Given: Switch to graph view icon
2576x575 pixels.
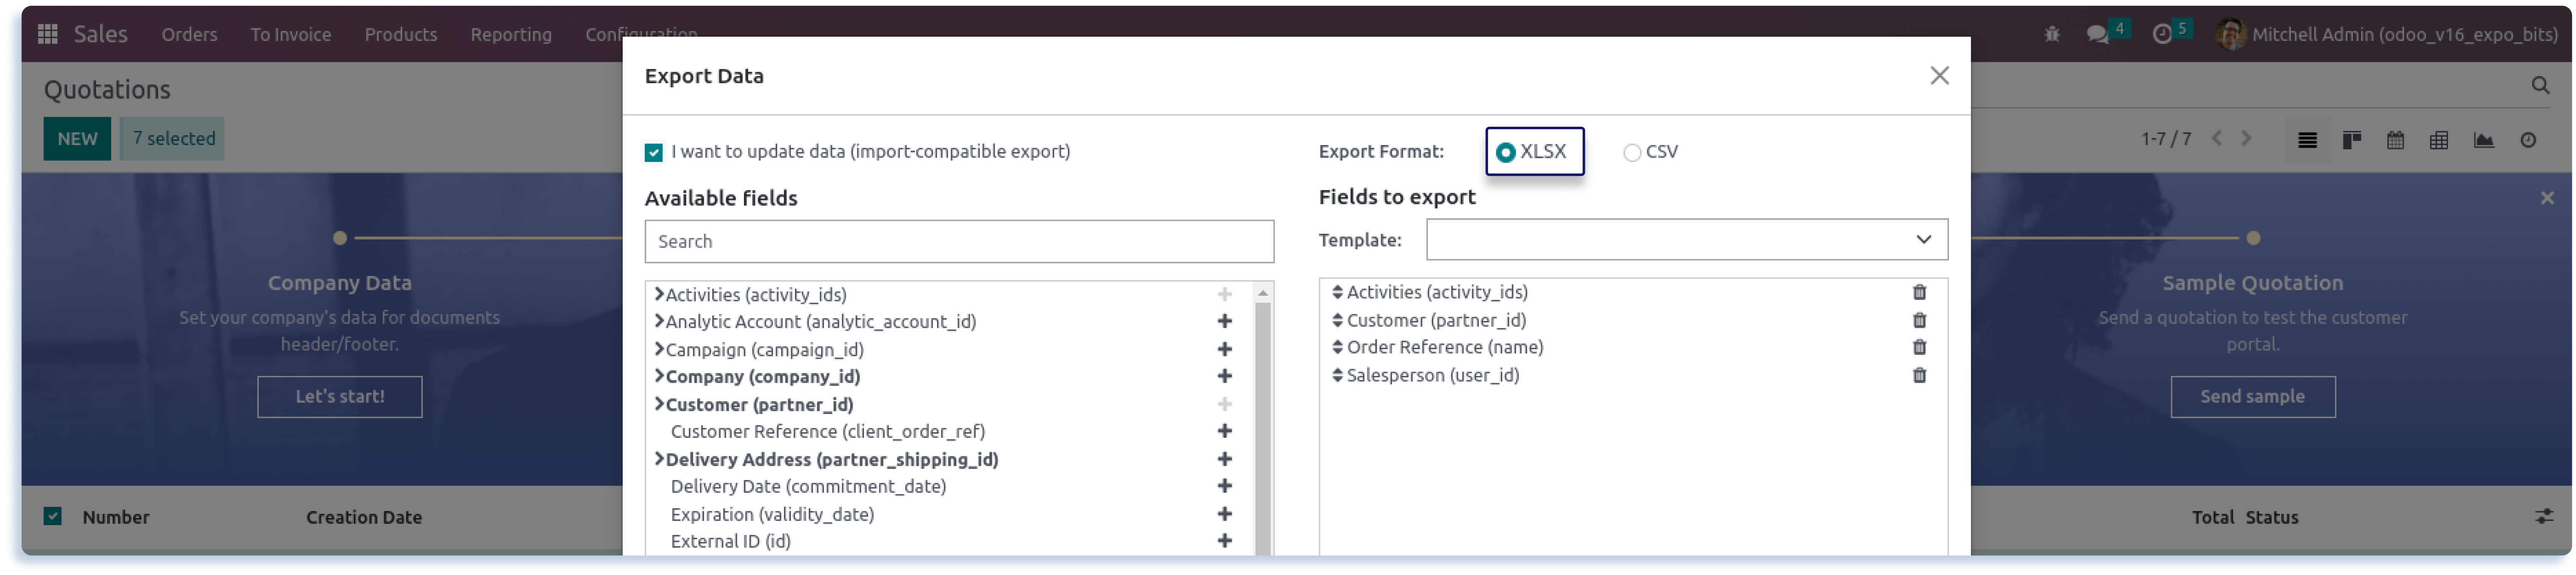Looking at the screenshot, I should 2484,140.
